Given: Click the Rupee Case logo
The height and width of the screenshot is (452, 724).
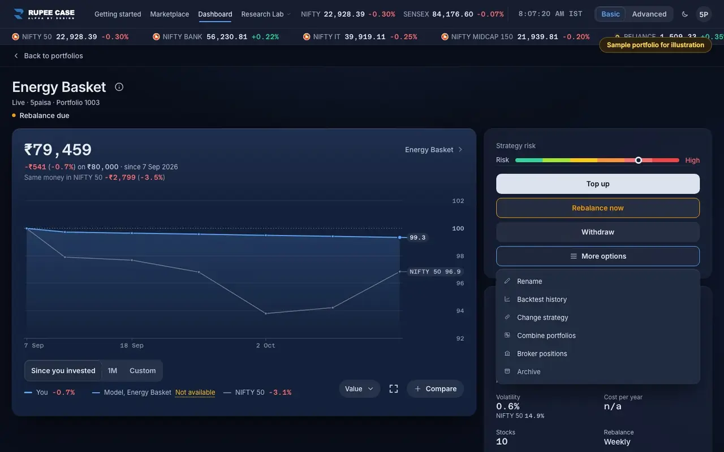Looking at the screenshot, I should click(44, 14).
